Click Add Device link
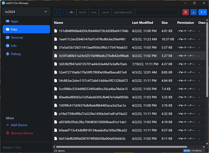This screenshot has height=153, width=209. point(19,125)
